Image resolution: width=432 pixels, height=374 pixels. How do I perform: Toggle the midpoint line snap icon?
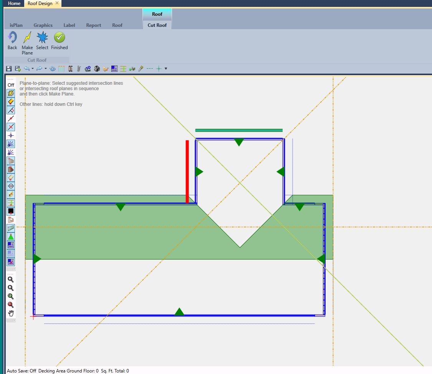coord(11,119)
